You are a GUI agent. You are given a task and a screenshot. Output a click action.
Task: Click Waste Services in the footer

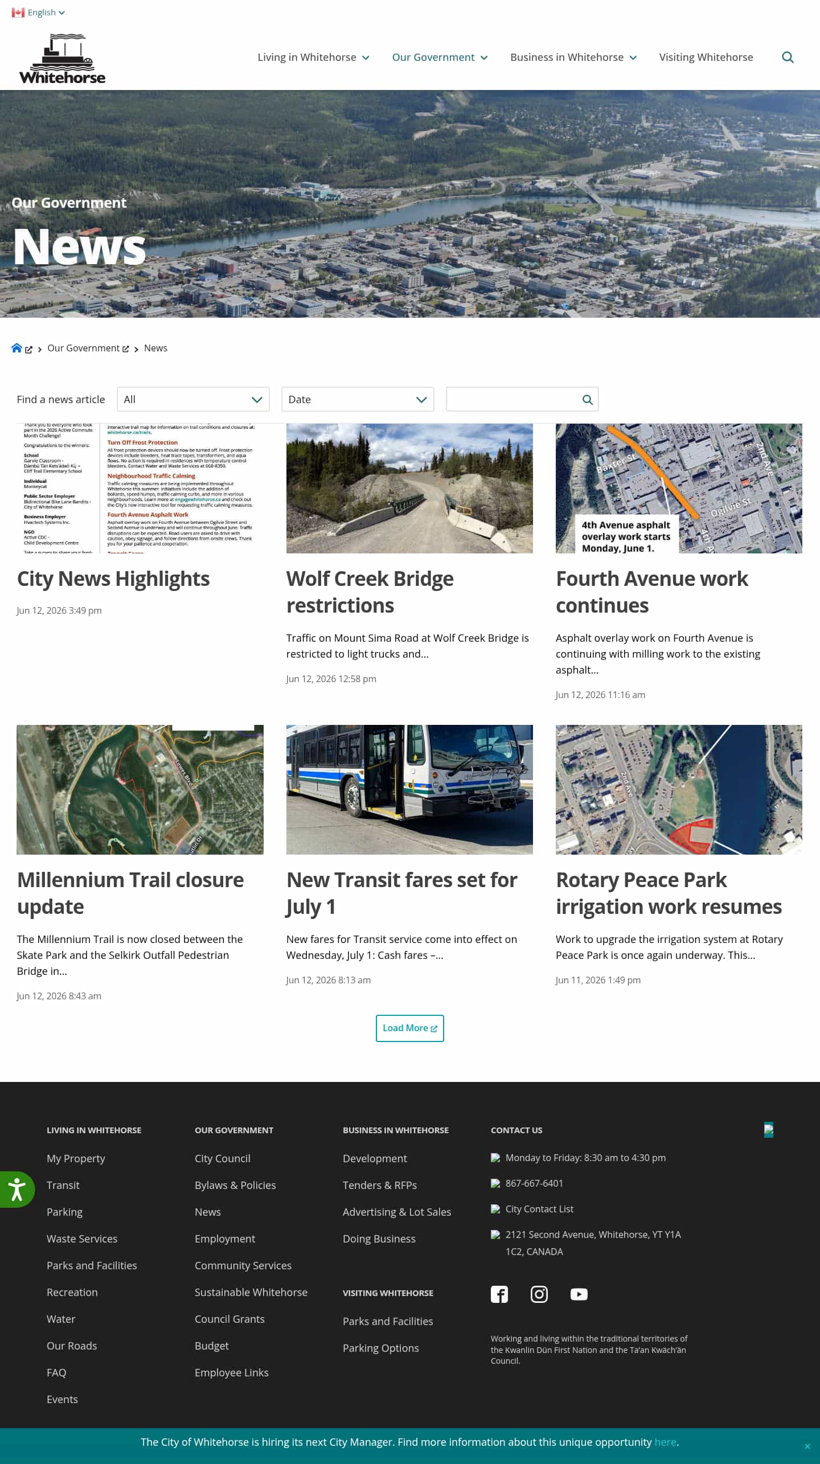click(82, 1239)
